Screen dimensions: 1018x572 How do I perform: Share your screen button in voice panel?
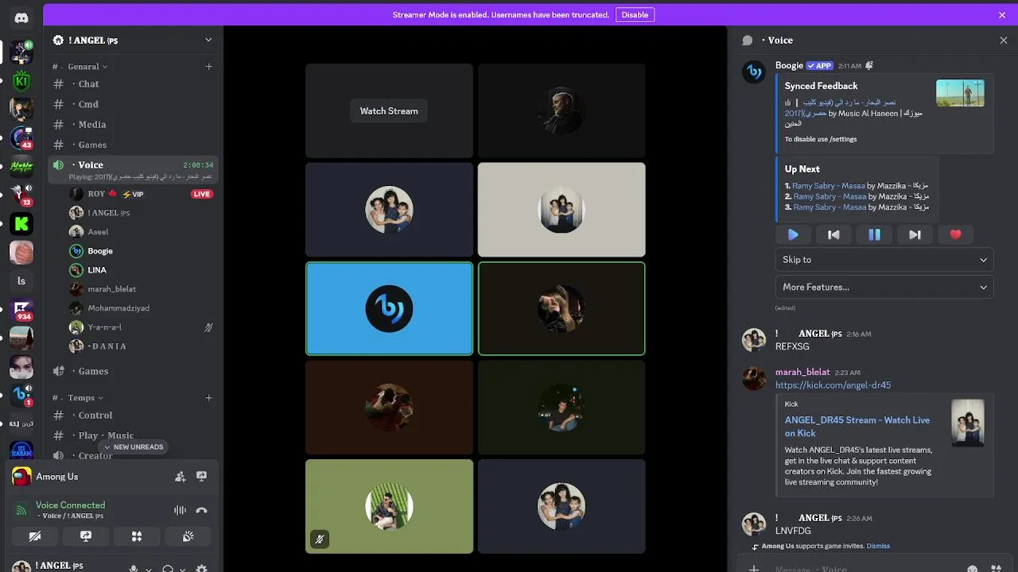tap(86, 536)
